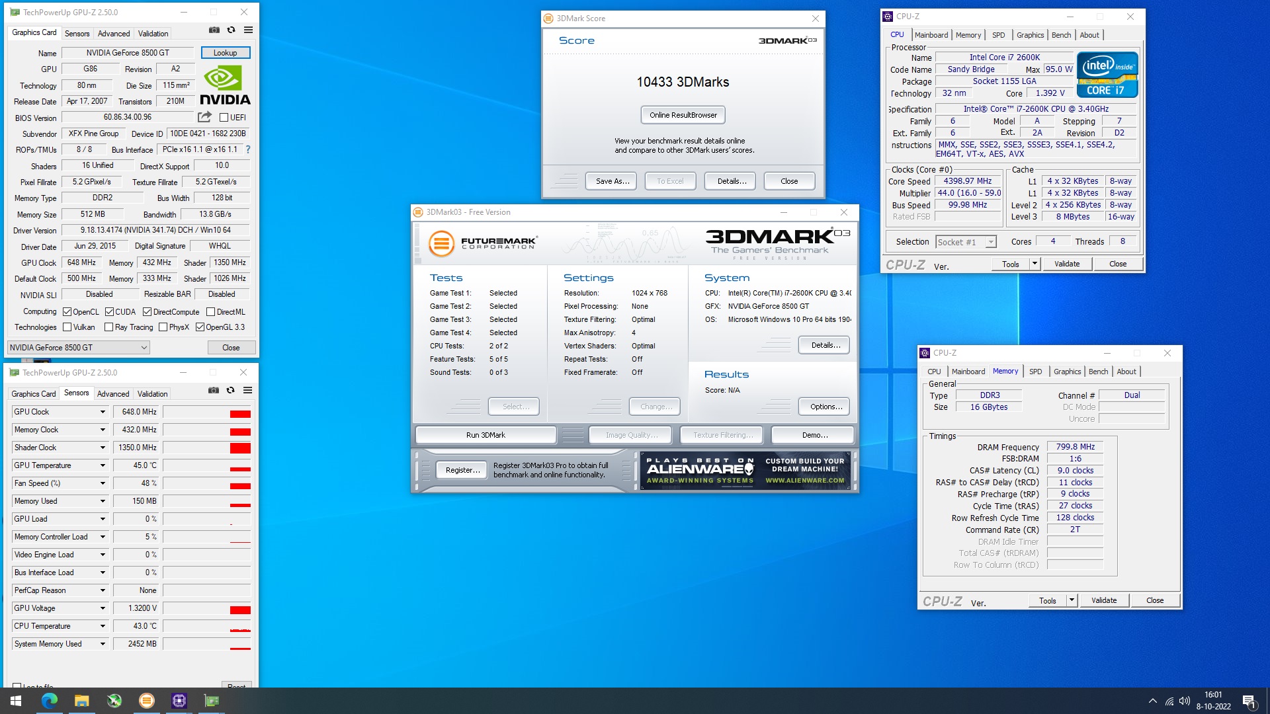Click the Alienware advertisement banner
Screen dimensions: 1270x714
pyautogui.click(x=745, y=471)
